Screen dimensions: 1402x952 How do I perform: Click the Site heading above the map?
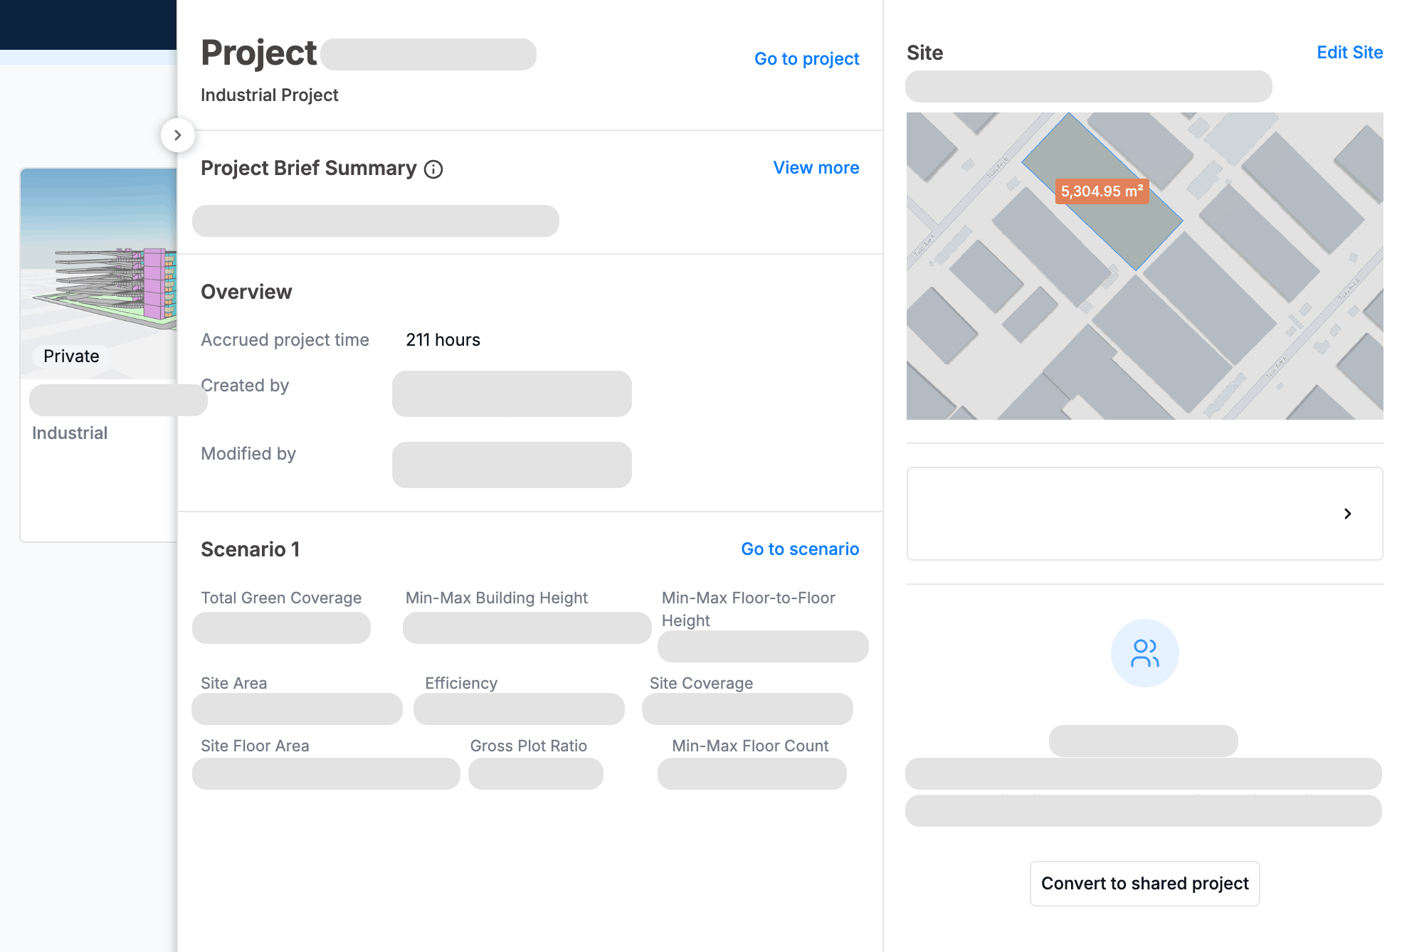(924, 52)
